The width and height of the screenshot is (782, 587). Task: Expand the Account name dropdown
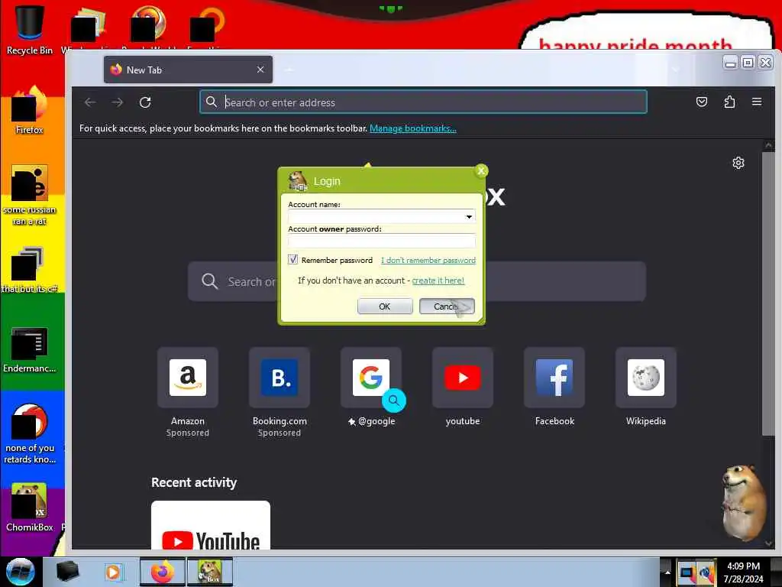tap(469, 216)
